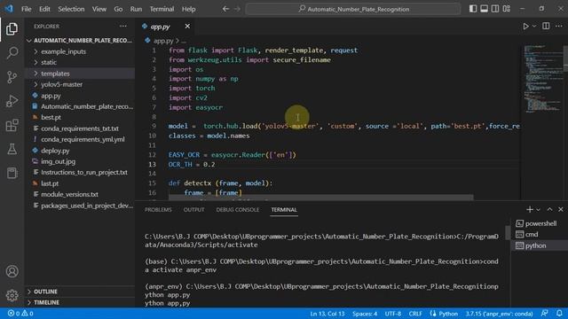Click the editor horizontal scrollbar
This screenshot has height=319, width=568.
coord(320,198)
